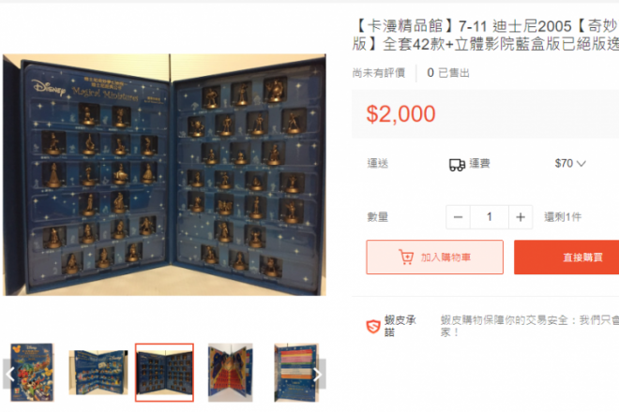Click the Shopee guarantee shield icon

tap(373, 327)
